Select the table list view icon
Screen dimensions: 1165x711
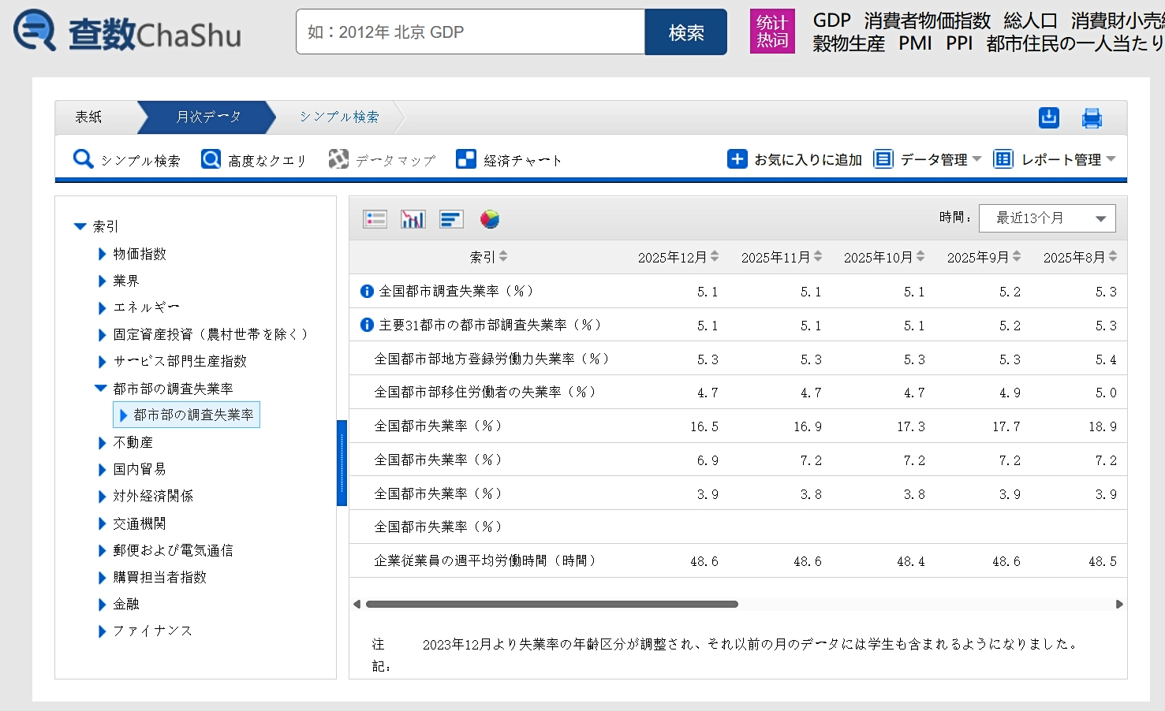tap(375, 219)
